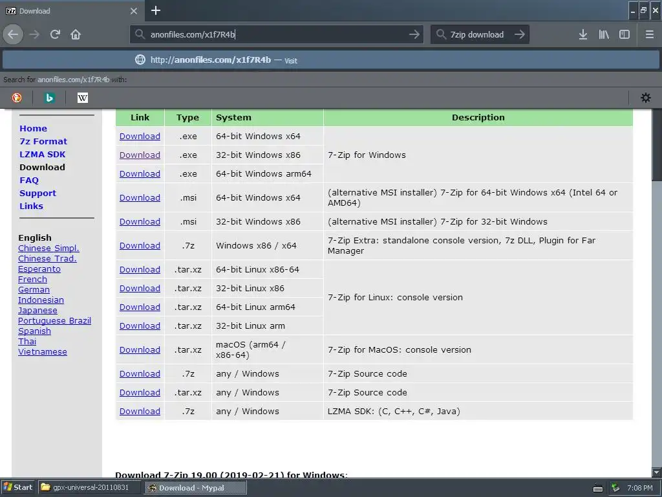Open the Support sidebar link

(x=37, y=193)
